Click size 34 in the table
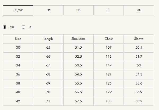Screen dimensions: 159x110 tap(18, 65)
